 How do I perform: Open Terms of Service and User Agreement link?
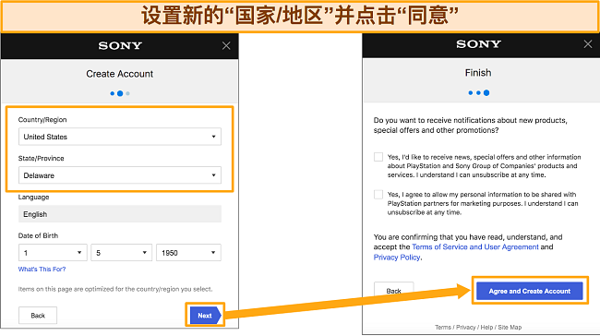(475, 246)
